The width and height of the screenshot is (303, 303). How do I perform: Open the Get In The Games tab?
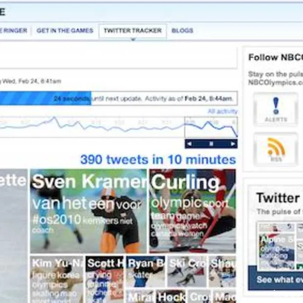[x=65, y=30]
